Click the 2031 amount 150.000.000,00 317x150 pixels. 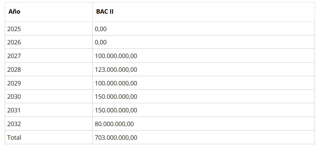click(x=116, y=110)
